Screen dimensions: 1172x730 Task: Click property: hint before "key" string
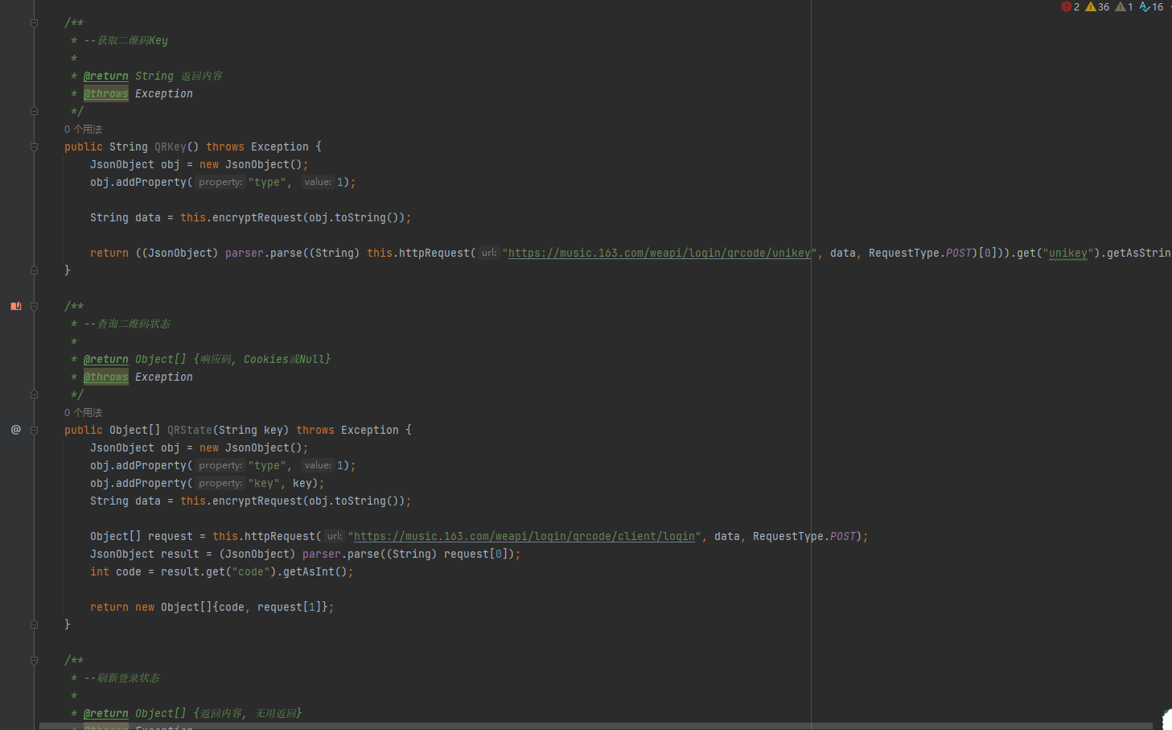(220, 483)
